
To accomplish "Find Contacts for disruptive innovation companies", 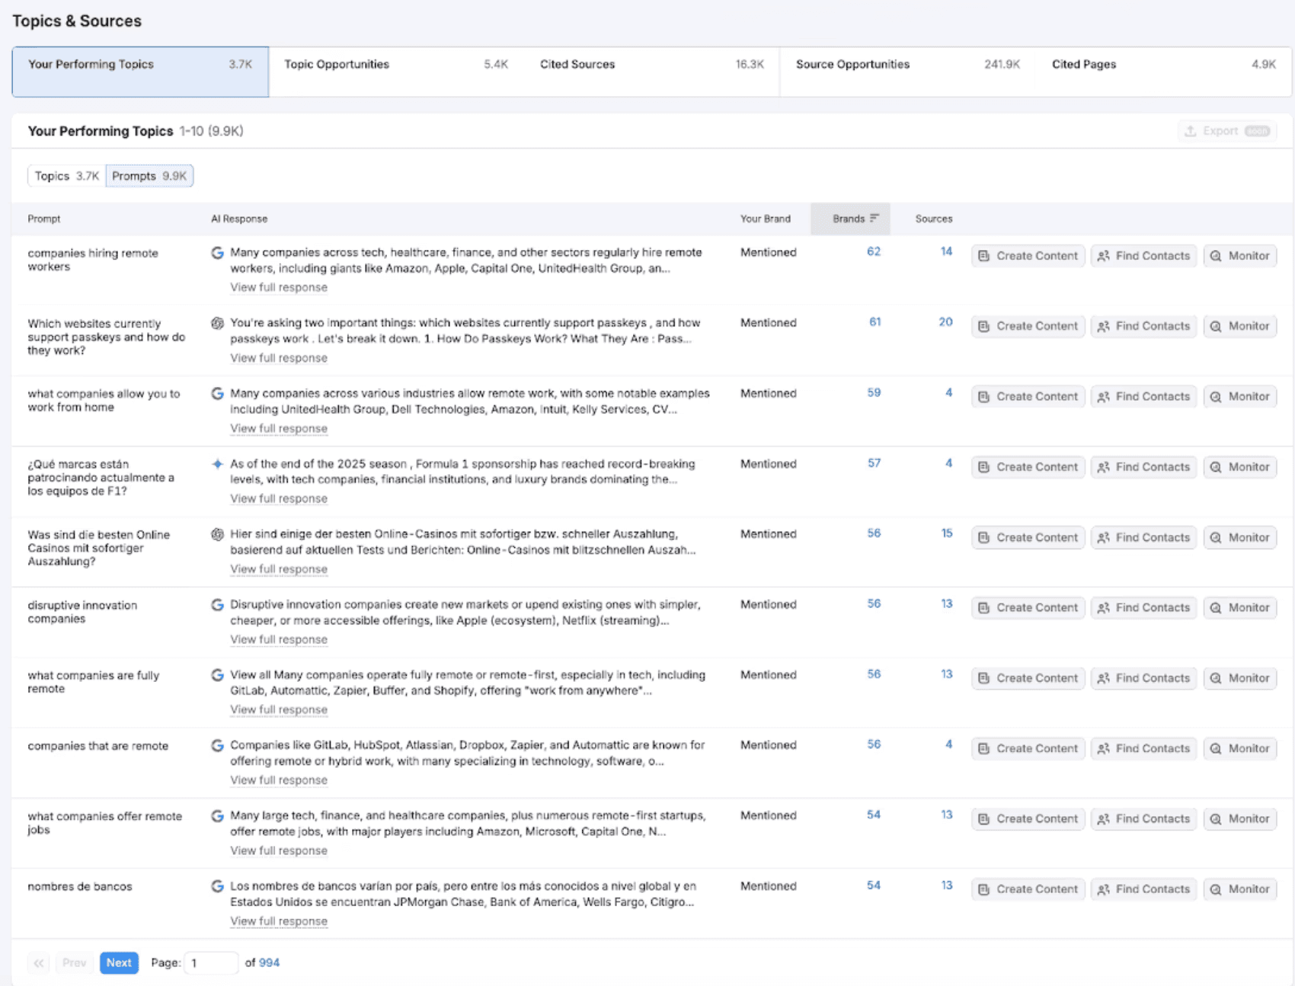I will coord(1144,608).
